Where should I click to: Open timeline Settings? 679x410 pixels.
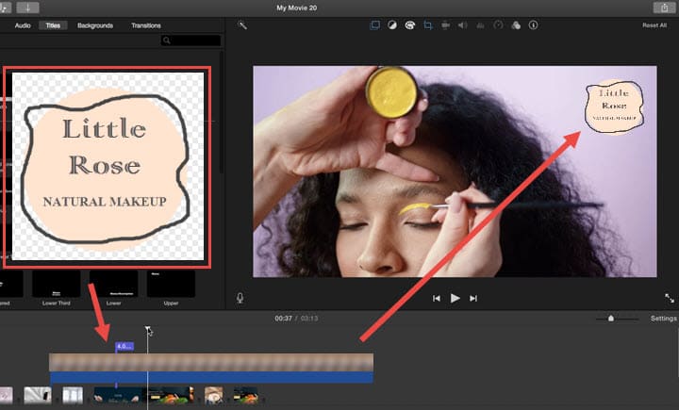point(663,319)
